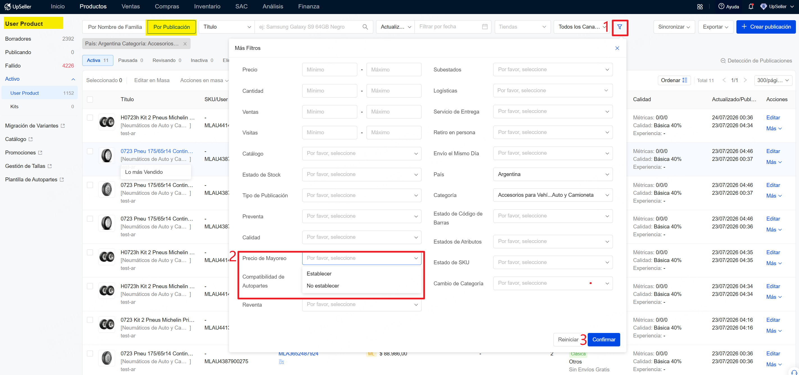Click the Reiniciar button
The image size is (799, 375).
coord(568,339)
